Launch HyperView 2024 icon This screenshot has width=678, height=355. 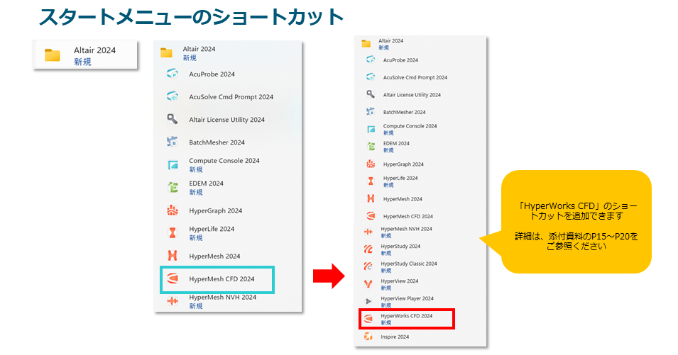point(368,284)
